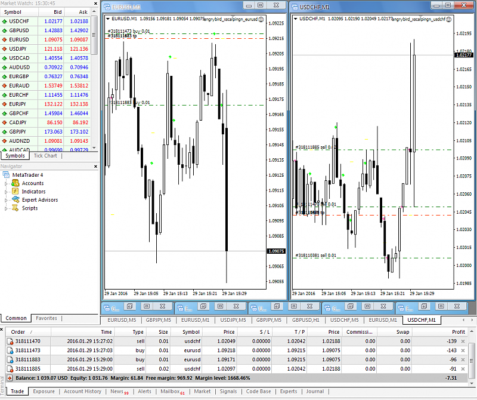Expand the Indicators tree node
Image resolution: width=477 pixels, height=400 pixels.
[7, 192]
